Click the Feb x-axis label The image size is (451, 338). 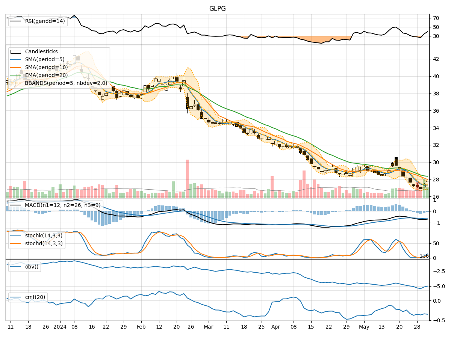pyautogui.click(x=141, y=327)
